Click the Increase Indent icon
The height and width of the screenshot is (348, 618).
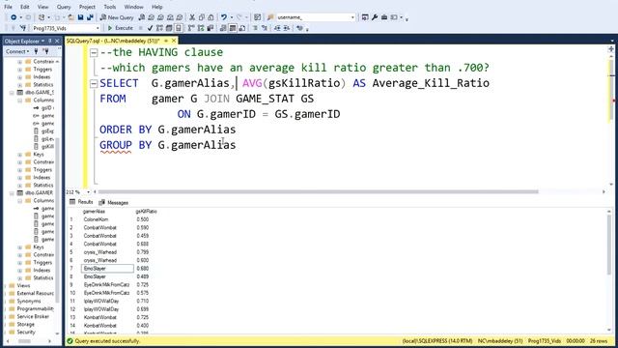click(287, 28)
